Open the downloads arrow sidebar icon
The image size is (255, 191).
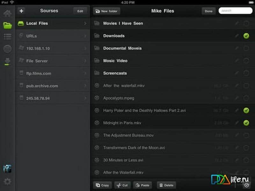point(8,60)
